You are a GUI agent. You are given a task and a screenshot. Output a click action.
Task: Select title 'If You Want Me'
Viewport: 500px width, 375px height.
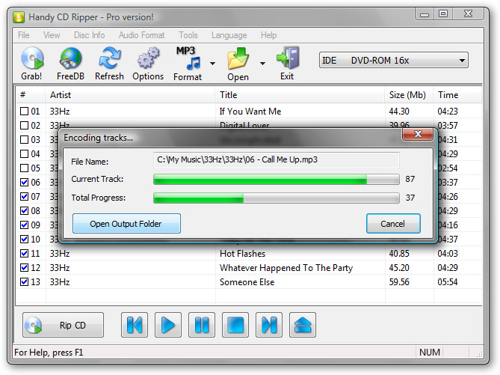coord(250,112)
